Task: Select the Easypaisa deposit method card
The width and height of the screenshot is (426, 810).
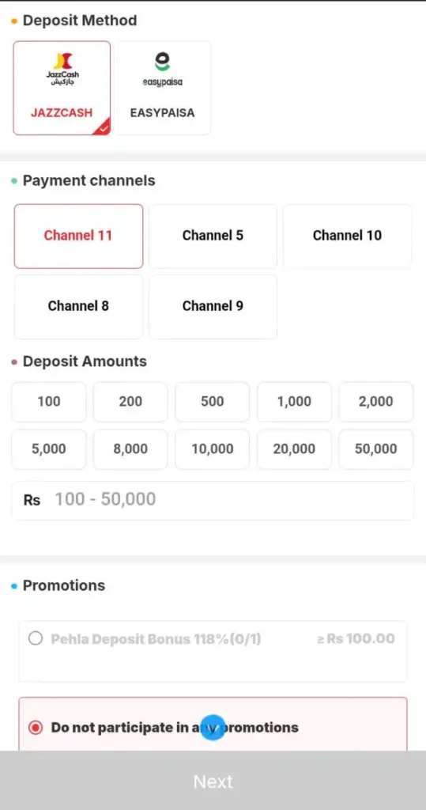Action: point(163,88)
